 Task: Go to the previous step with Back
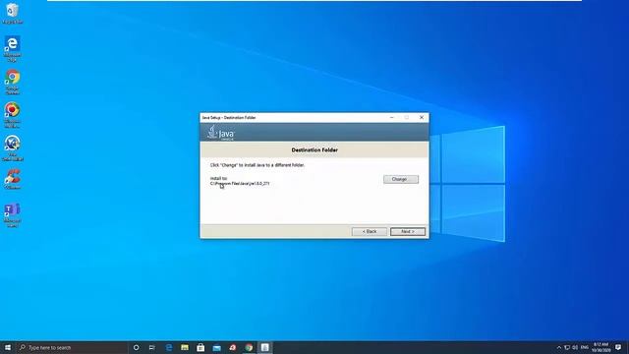370,232
